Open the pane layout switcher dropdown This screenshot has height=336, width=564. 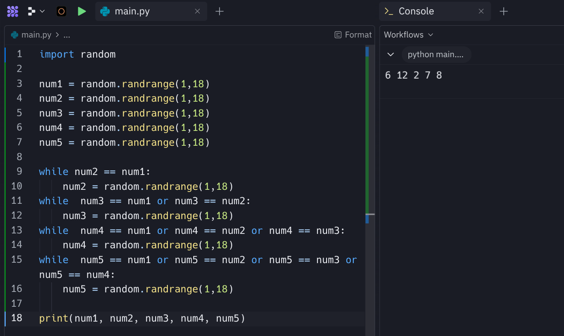pos(36,11)
